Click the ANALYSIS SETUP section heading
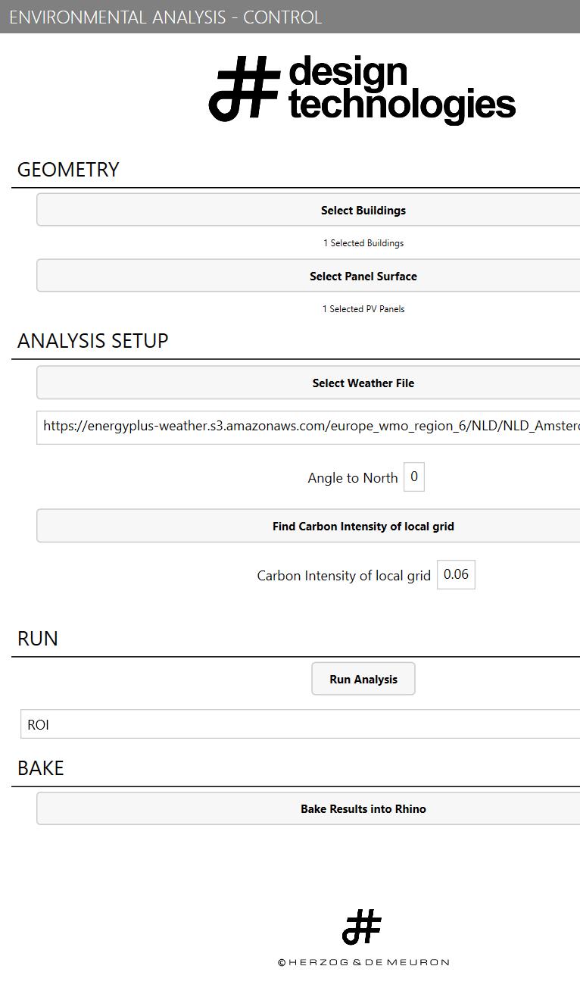The image size is (580, 991). click(93, 341)
